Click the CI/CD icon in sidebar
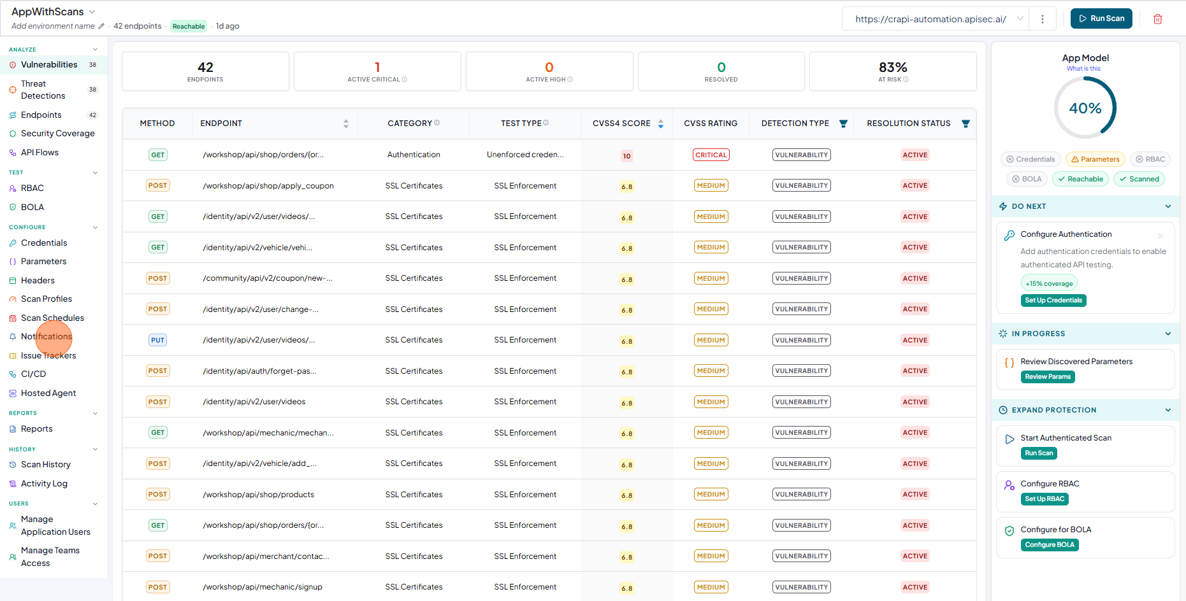This screenshot has width=1186, height=601. tap(13, 374)
